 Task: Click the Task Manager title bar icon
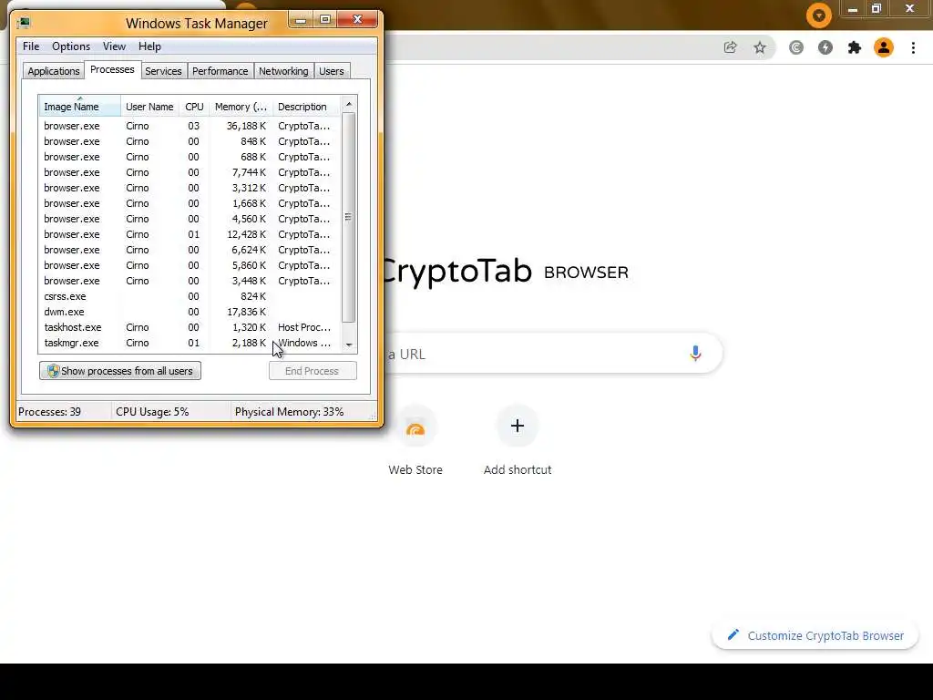(x=24, y=23)
